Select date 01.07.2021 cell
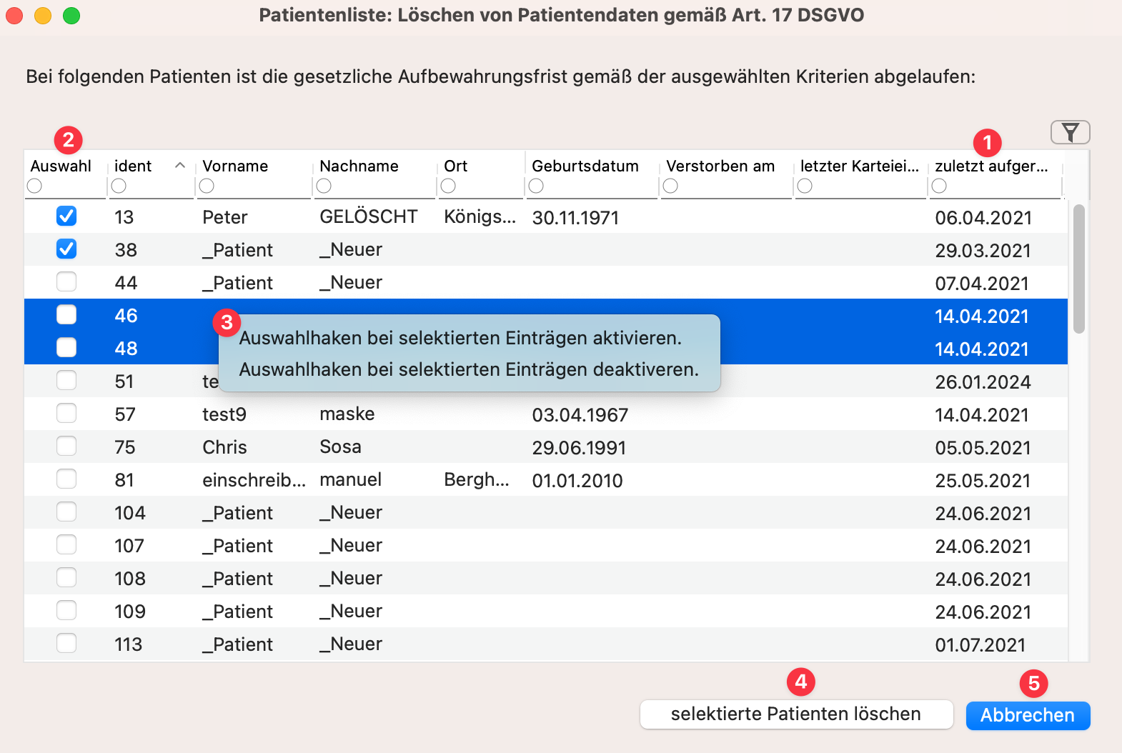The image size is (1122, 753). [x=980, y=645]
